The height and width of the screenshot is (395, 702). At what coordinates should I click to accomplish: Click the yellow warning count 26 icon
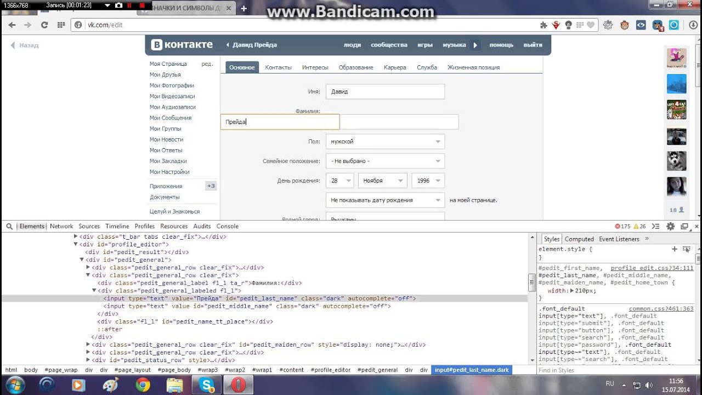pos(639,226)
